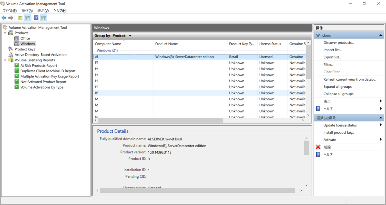Click the product version 10.0.14393.3115 value
This screenshot has height=205, width=386.
[160, 152]
